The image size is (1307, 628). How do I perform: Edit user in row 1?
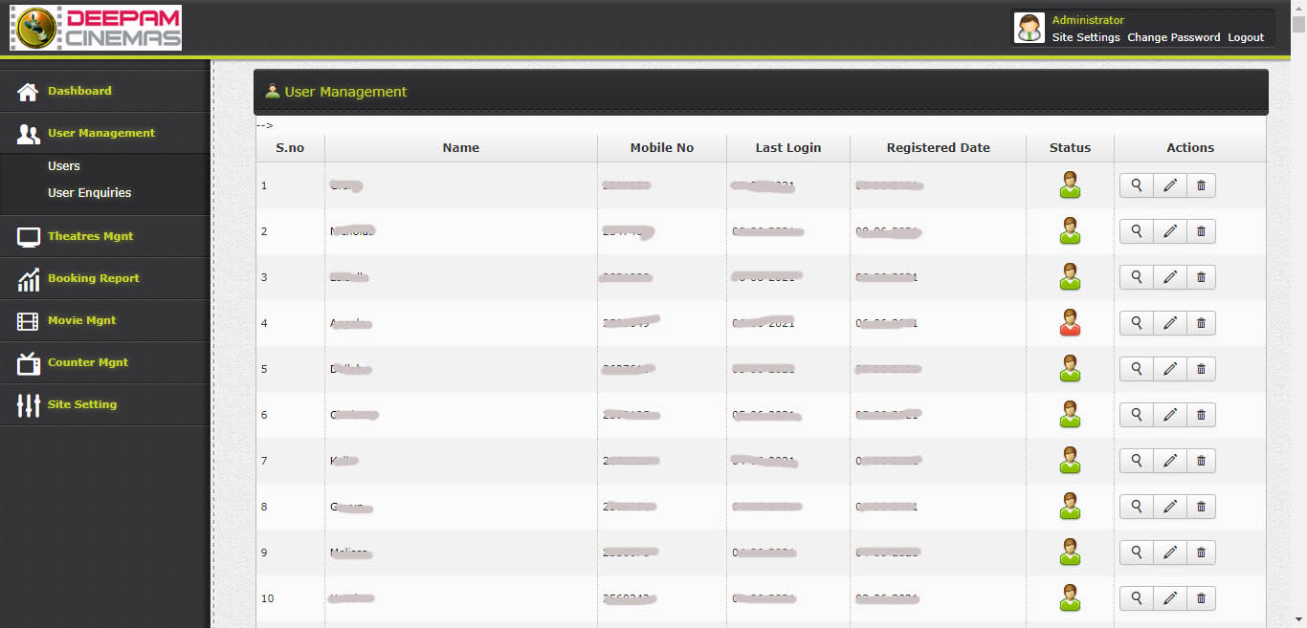point(1169,185)
